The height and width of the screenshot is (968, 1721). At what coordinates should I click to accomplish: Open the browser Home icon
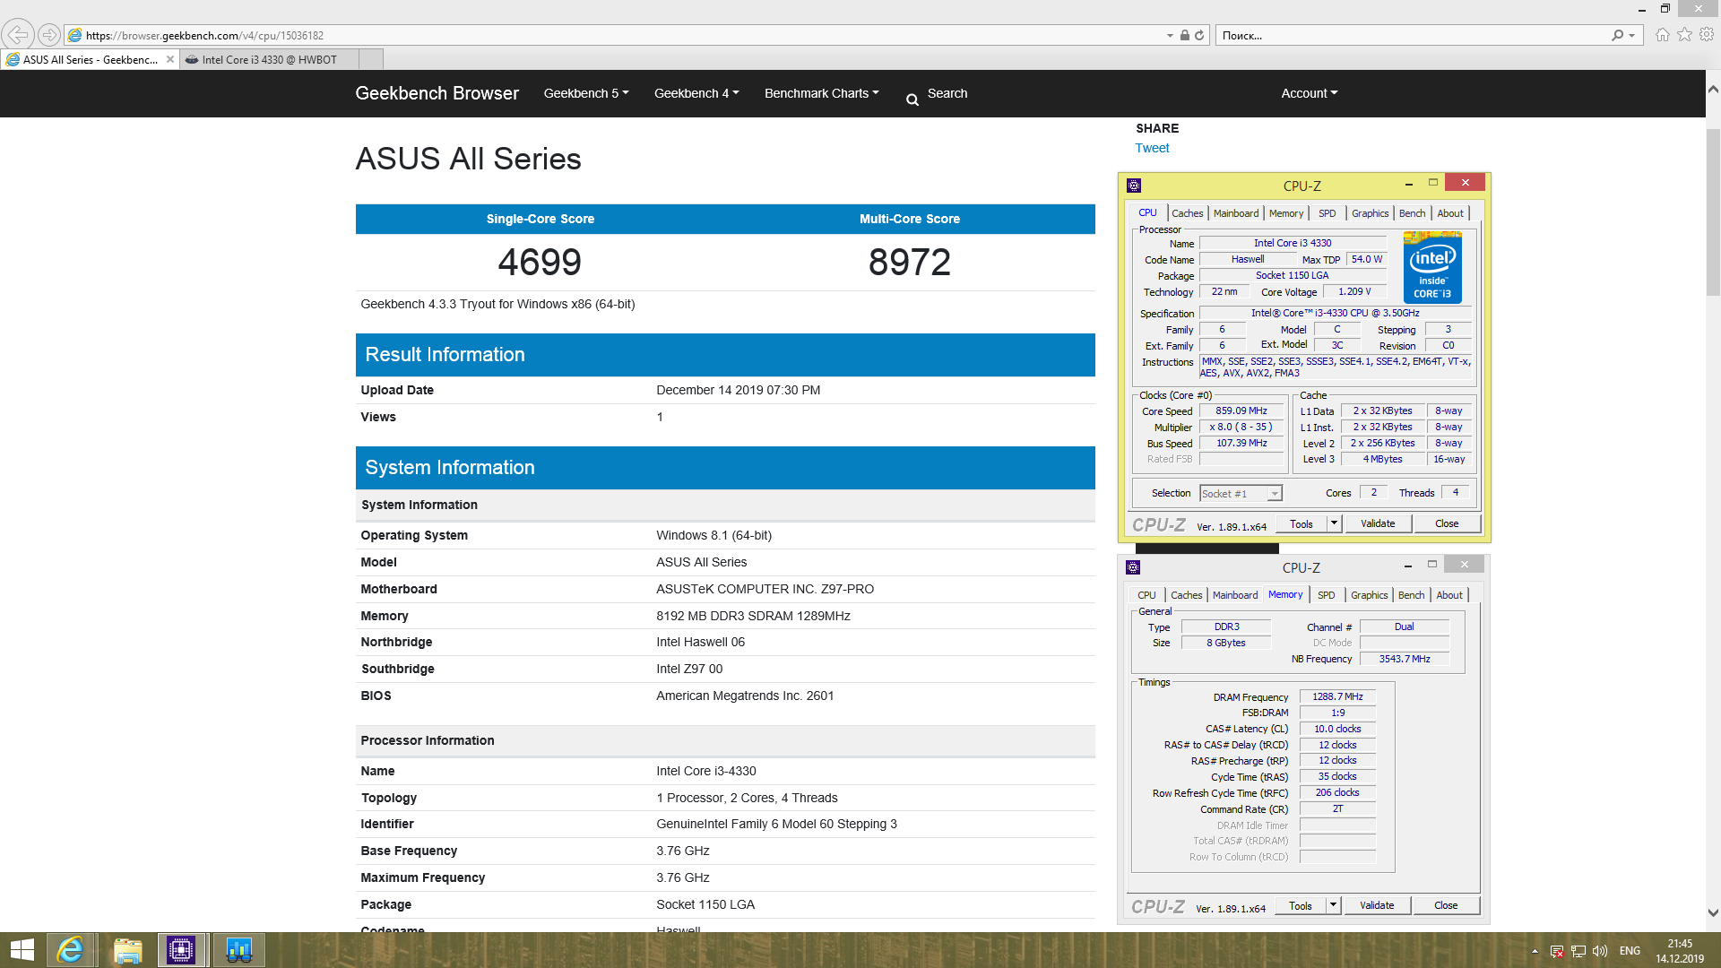coord(1663,34)
